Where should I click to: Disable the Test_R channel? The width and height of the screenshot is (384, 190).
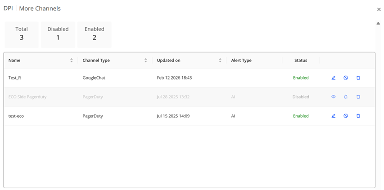tap(346, 78)
